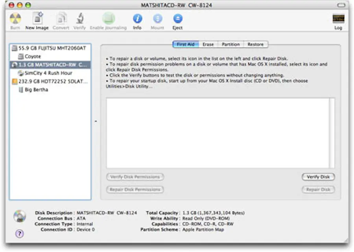Open the Log from the toolbar

coord(338,20)
